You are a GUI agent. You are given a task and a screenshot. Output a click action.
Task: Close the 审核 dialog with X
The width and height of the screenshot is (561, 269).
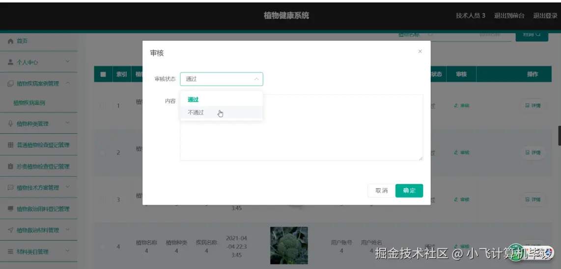pyautogui.click(x=420, y=51)
